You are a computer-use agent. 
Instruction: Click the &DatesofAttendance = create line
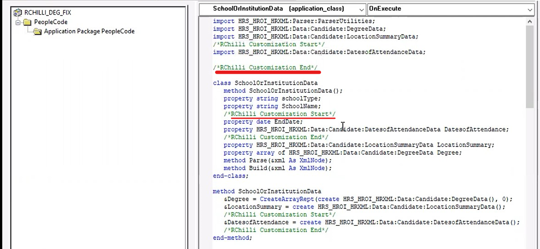(x=371, y=222)
